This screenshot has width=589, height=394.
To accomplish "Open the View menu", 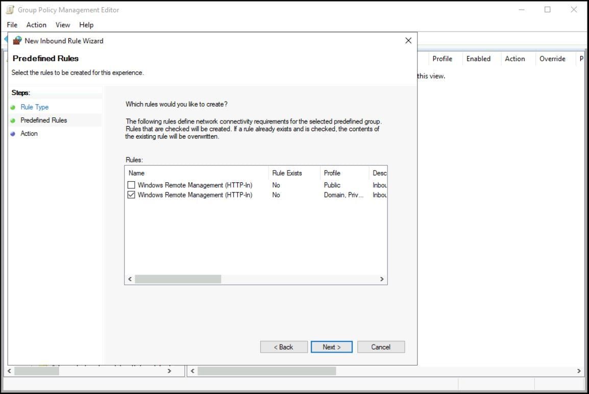I will click(62, 24).
